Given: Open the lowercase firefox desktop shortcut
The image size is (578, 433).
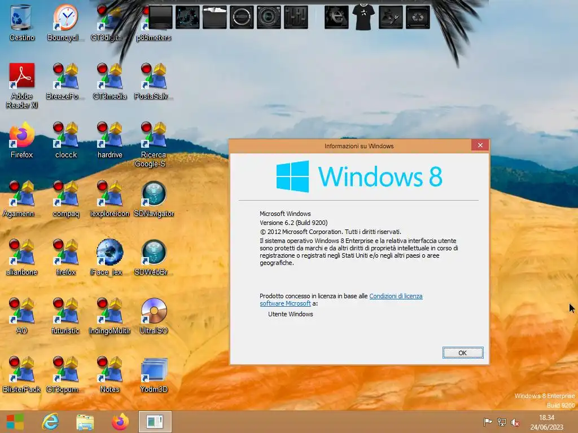Looking at the screenshot, I should [65, 257].
